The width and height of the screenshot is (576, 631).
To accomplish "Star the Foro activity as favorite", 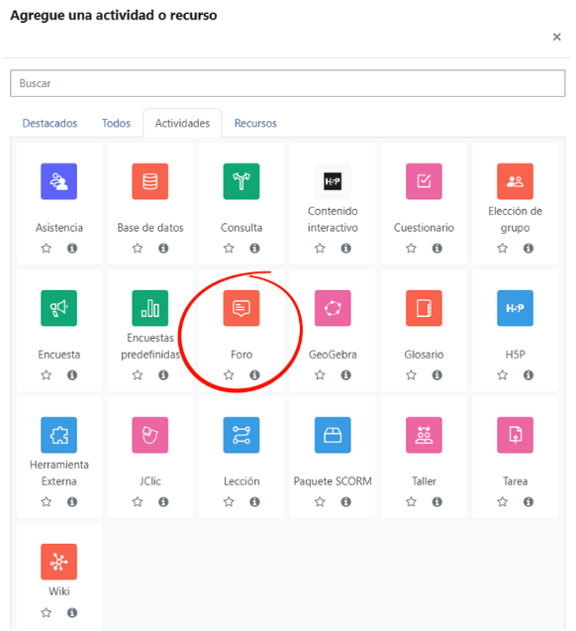I will (x=229, y=375).
